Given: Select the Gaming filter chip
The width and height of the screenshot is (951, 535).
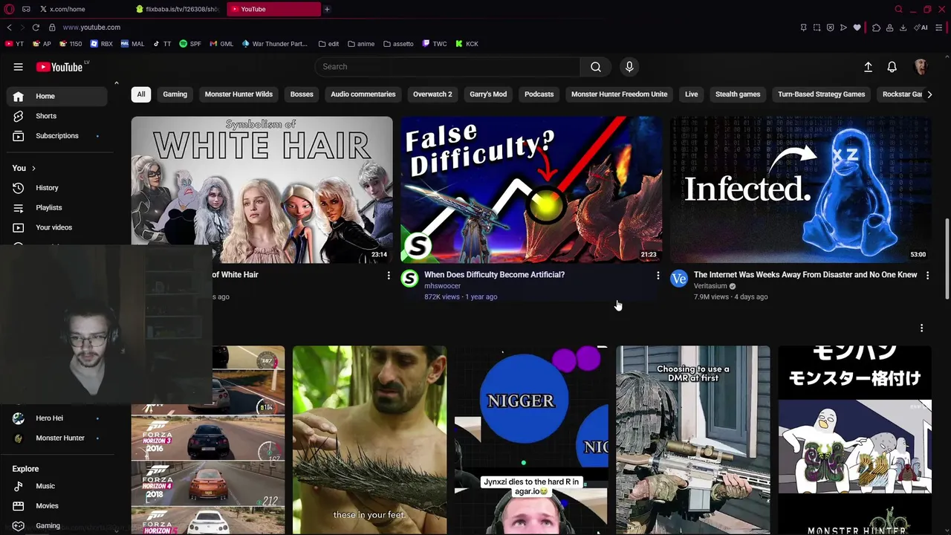Looking at the screenshot, I should pos(175,94).
